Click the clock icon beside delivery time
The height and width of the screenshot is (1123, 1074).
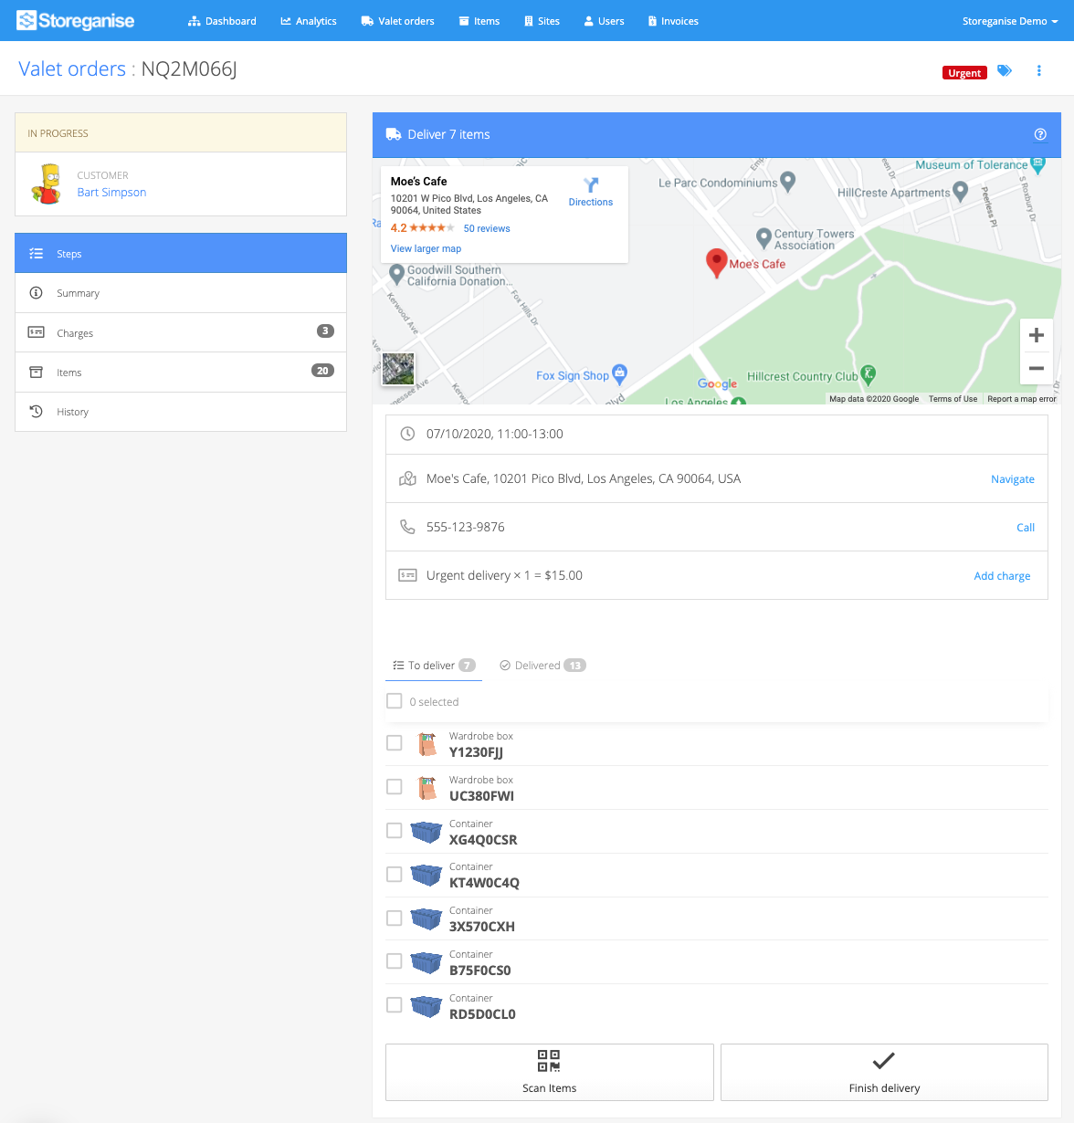(x=408, y=434)
